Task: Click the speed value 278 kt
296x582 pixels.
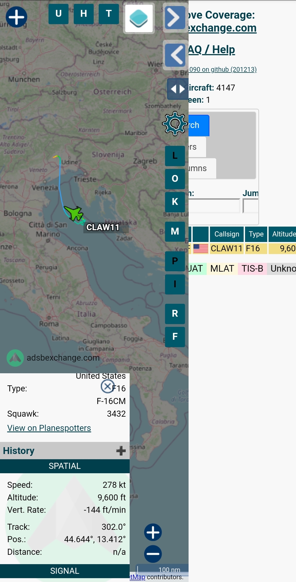Action: 114,485
